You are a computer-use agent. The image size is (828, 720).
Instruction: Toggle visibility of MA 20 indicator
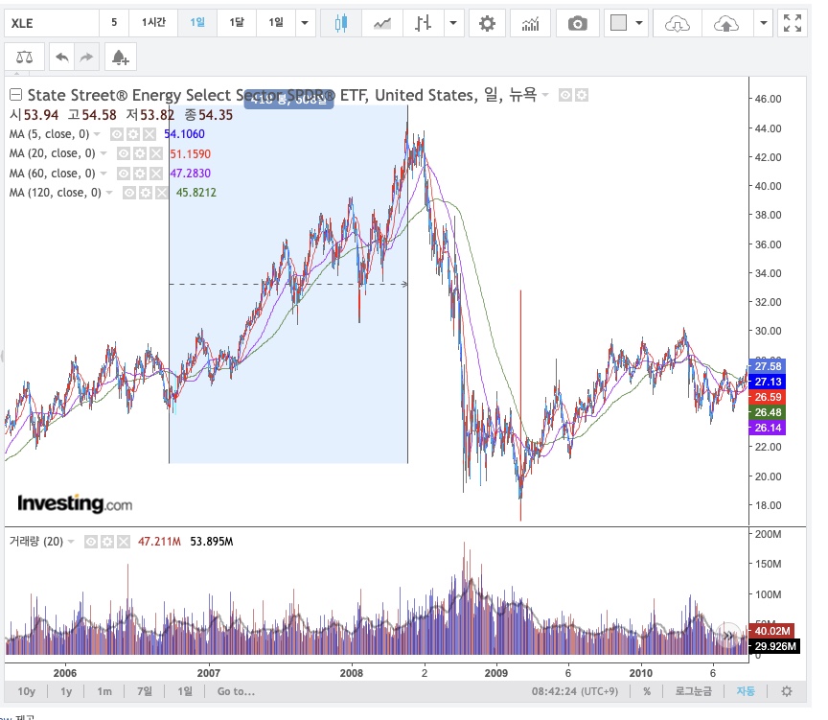[123, 153]
